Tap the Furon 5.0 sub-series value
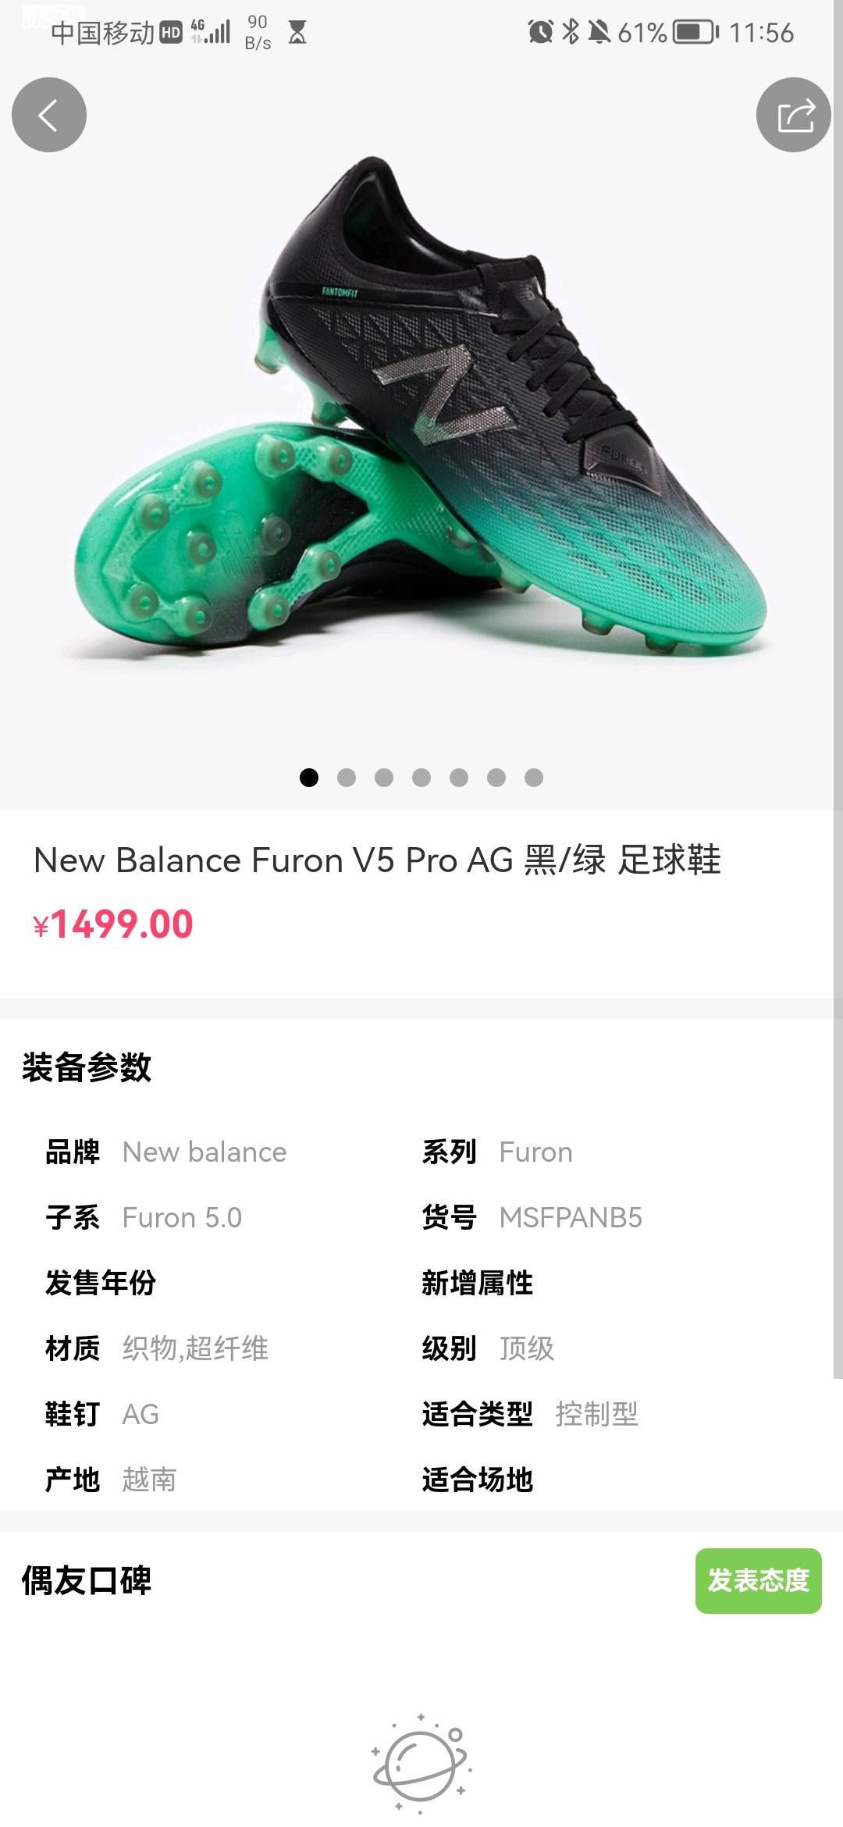The height and width of the screenshot is (1827, 843). 182,1218
